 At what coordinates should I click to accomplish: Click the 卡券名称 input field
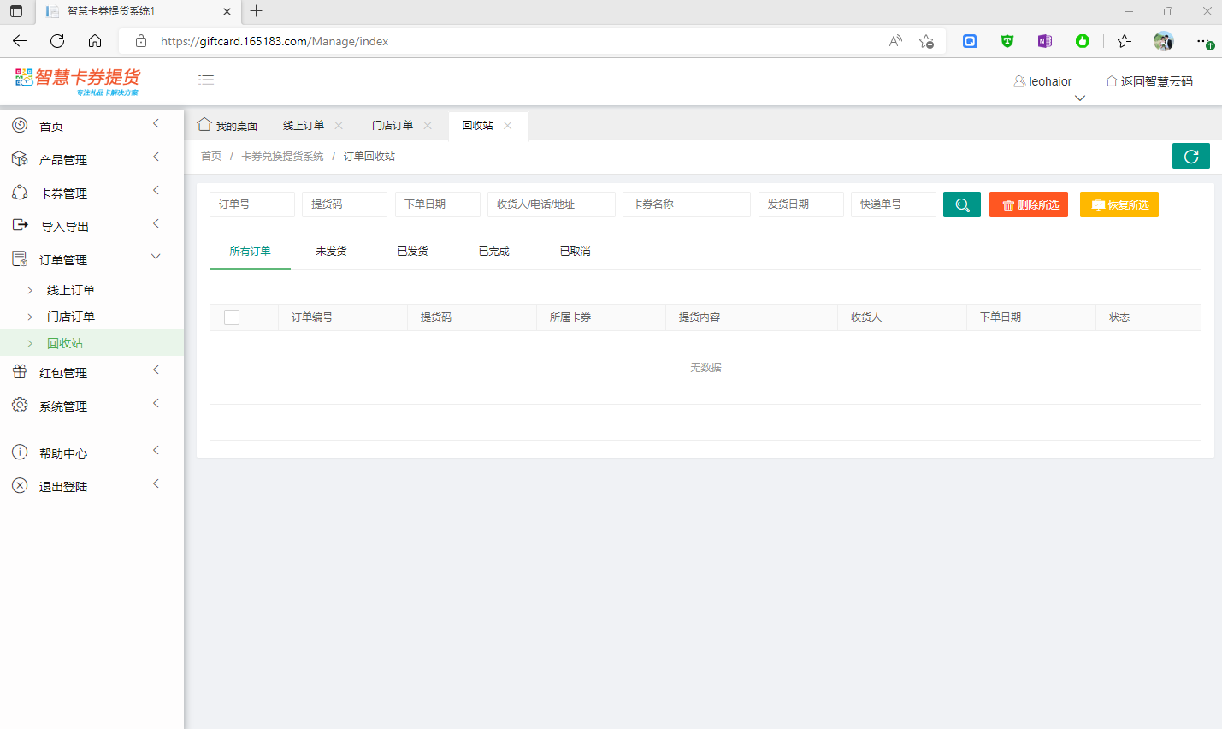(686, 204)
